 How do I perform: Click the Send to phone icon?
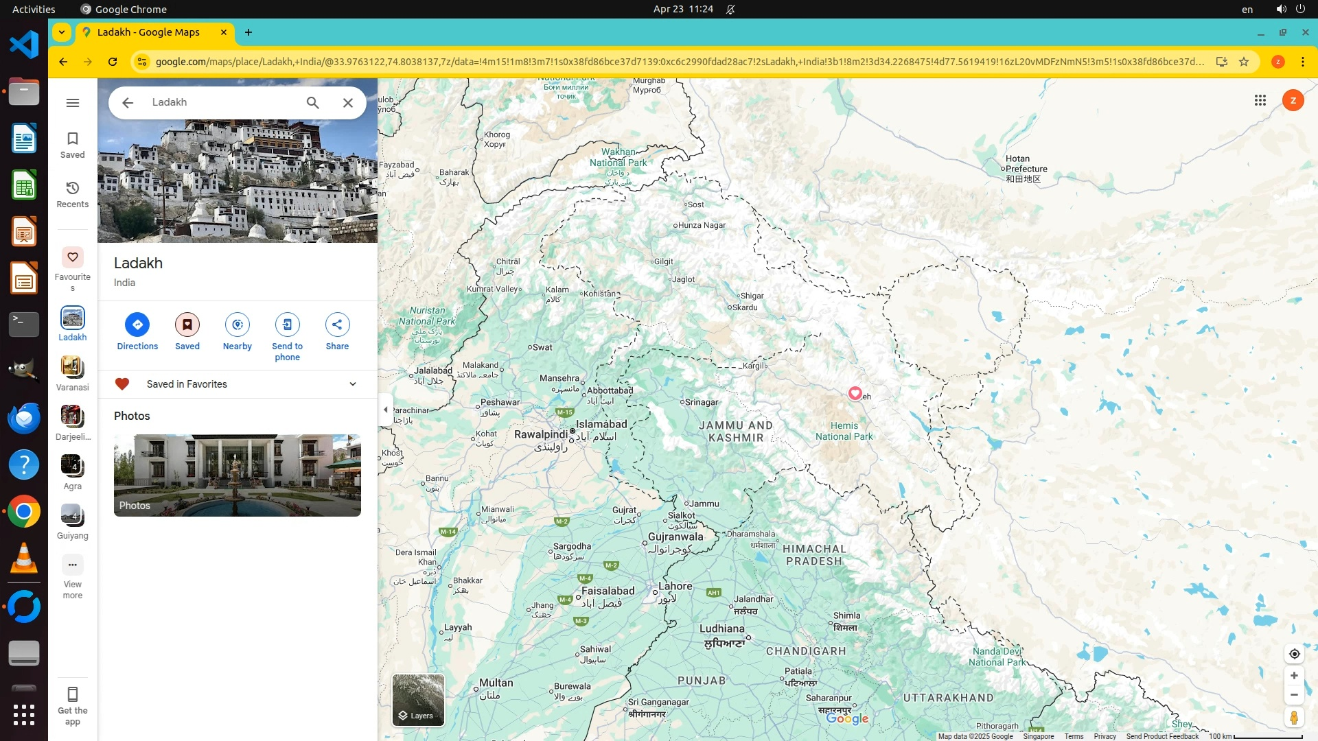click(x=287, y=325)
